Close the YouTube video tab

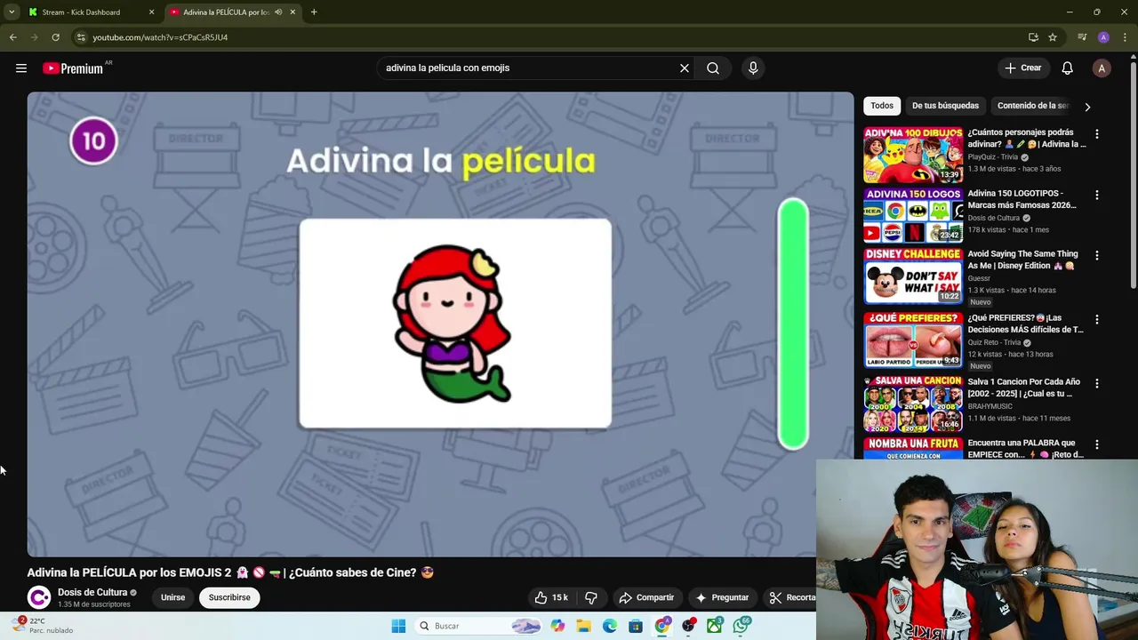(x=293, y=12)
